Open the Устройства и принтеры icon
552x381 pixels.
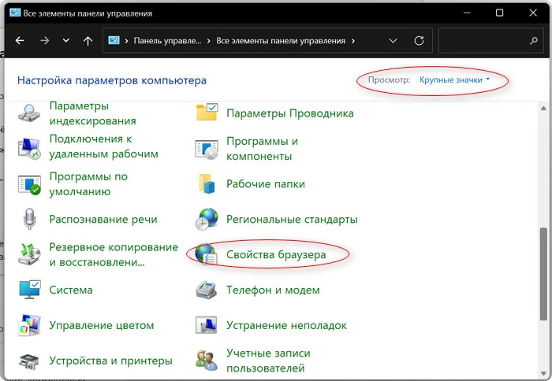pos(30,361)
